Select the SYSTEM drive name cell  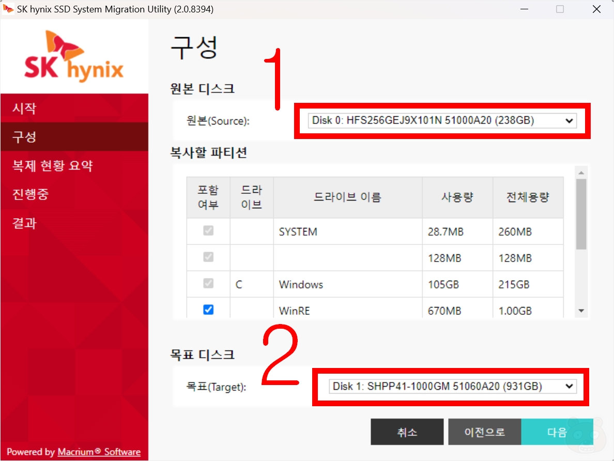point(348,232)
